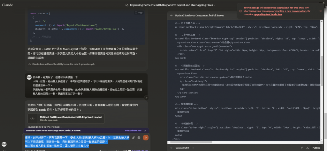Click the 右側廣告欄 code comment line
Image resolution: width=327 pixels, height=151 pixels.
tap(186, 124)
